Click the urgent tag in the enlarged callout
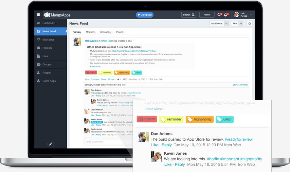290x172 pixels. [x=147, y=119]
